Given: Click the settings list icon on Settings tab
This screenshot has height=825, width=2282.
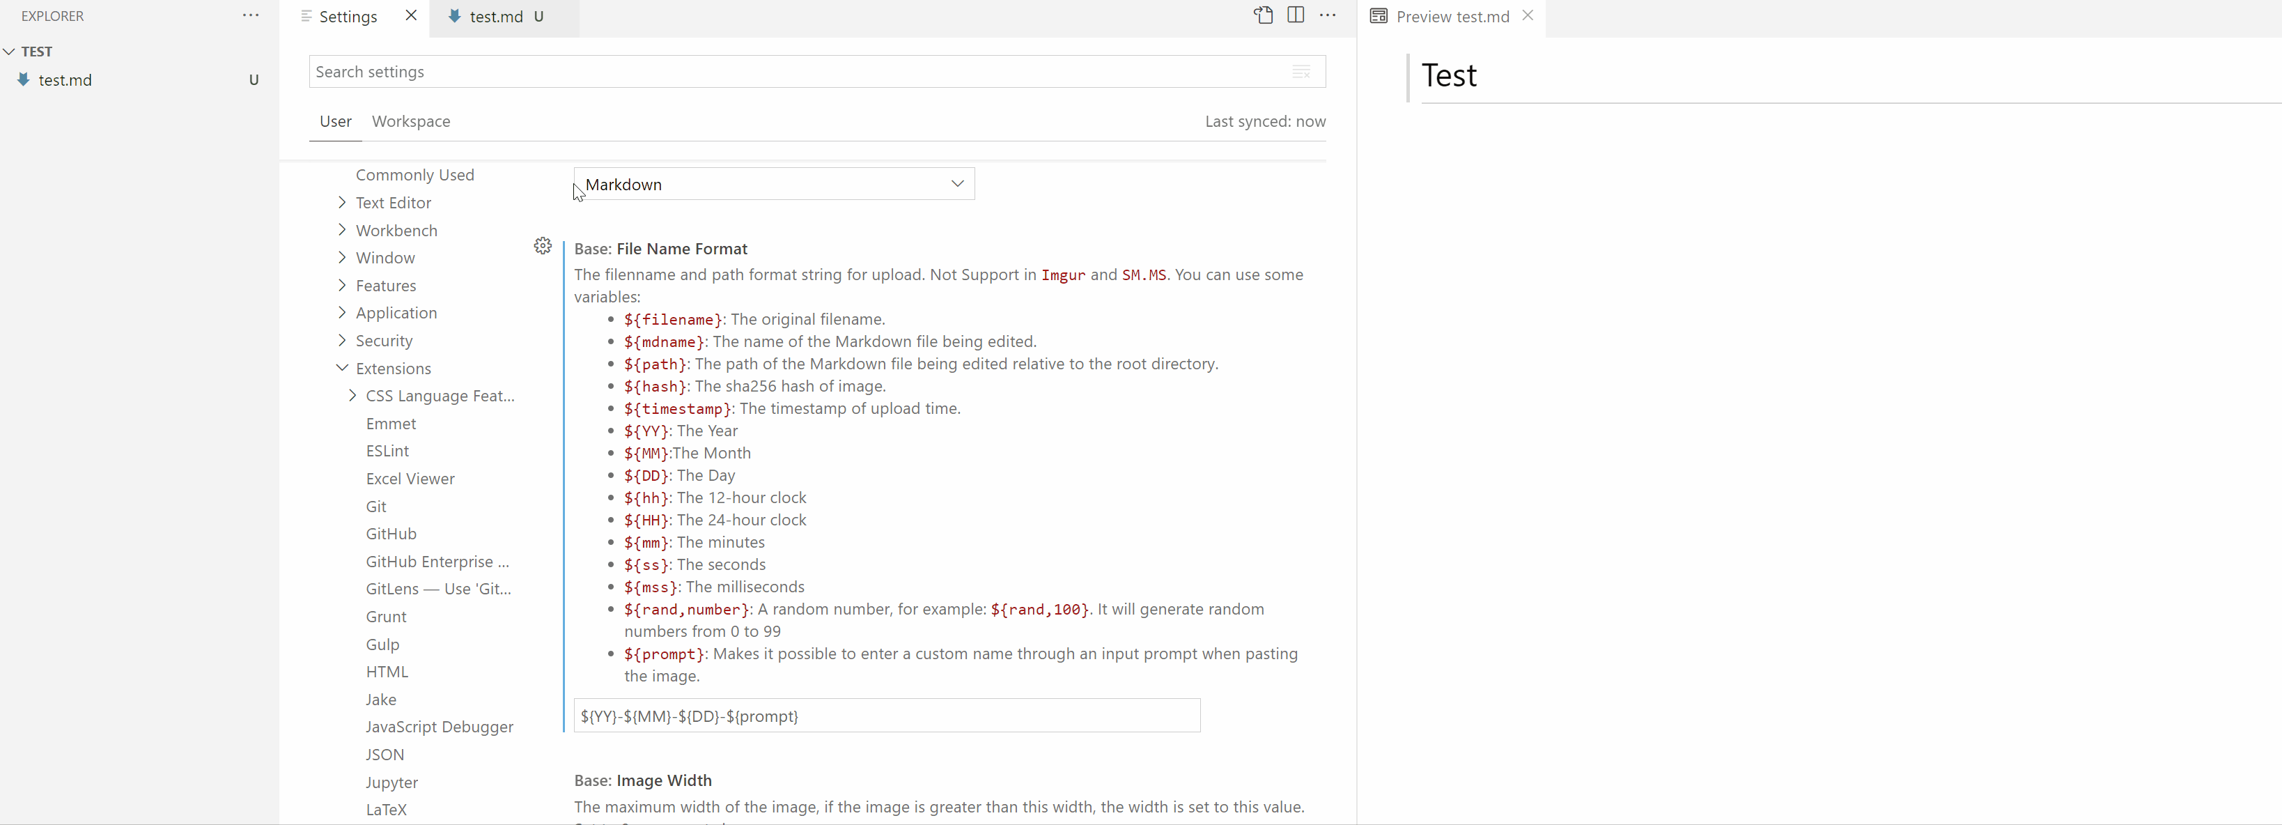Looking at the screenshot, I should coord(306,16).
